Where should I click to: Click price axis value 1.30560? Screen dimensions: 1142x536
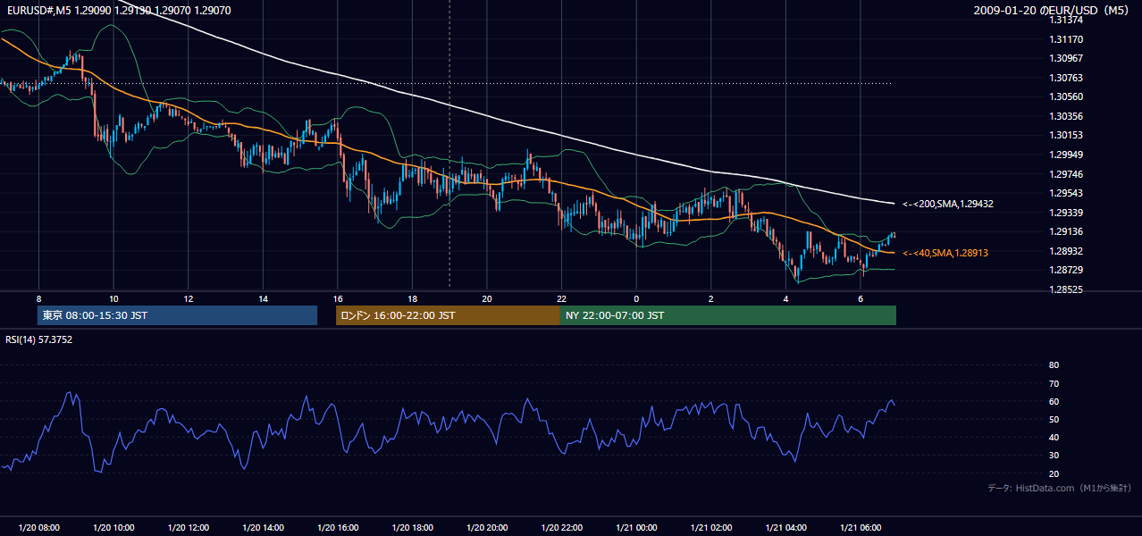1066,96
